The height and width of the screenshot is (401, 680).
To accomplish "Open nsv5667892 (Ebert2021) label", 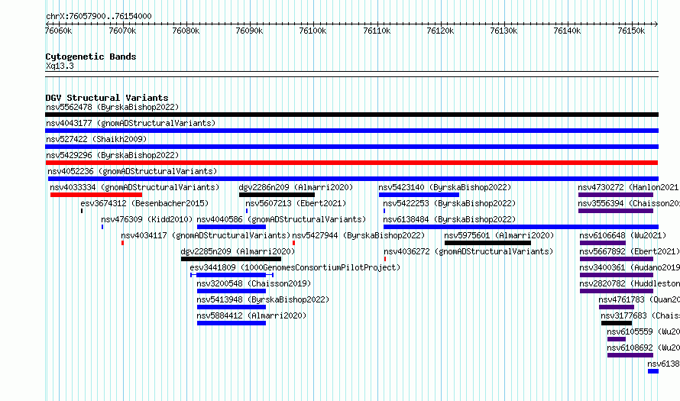I will 630,251.
